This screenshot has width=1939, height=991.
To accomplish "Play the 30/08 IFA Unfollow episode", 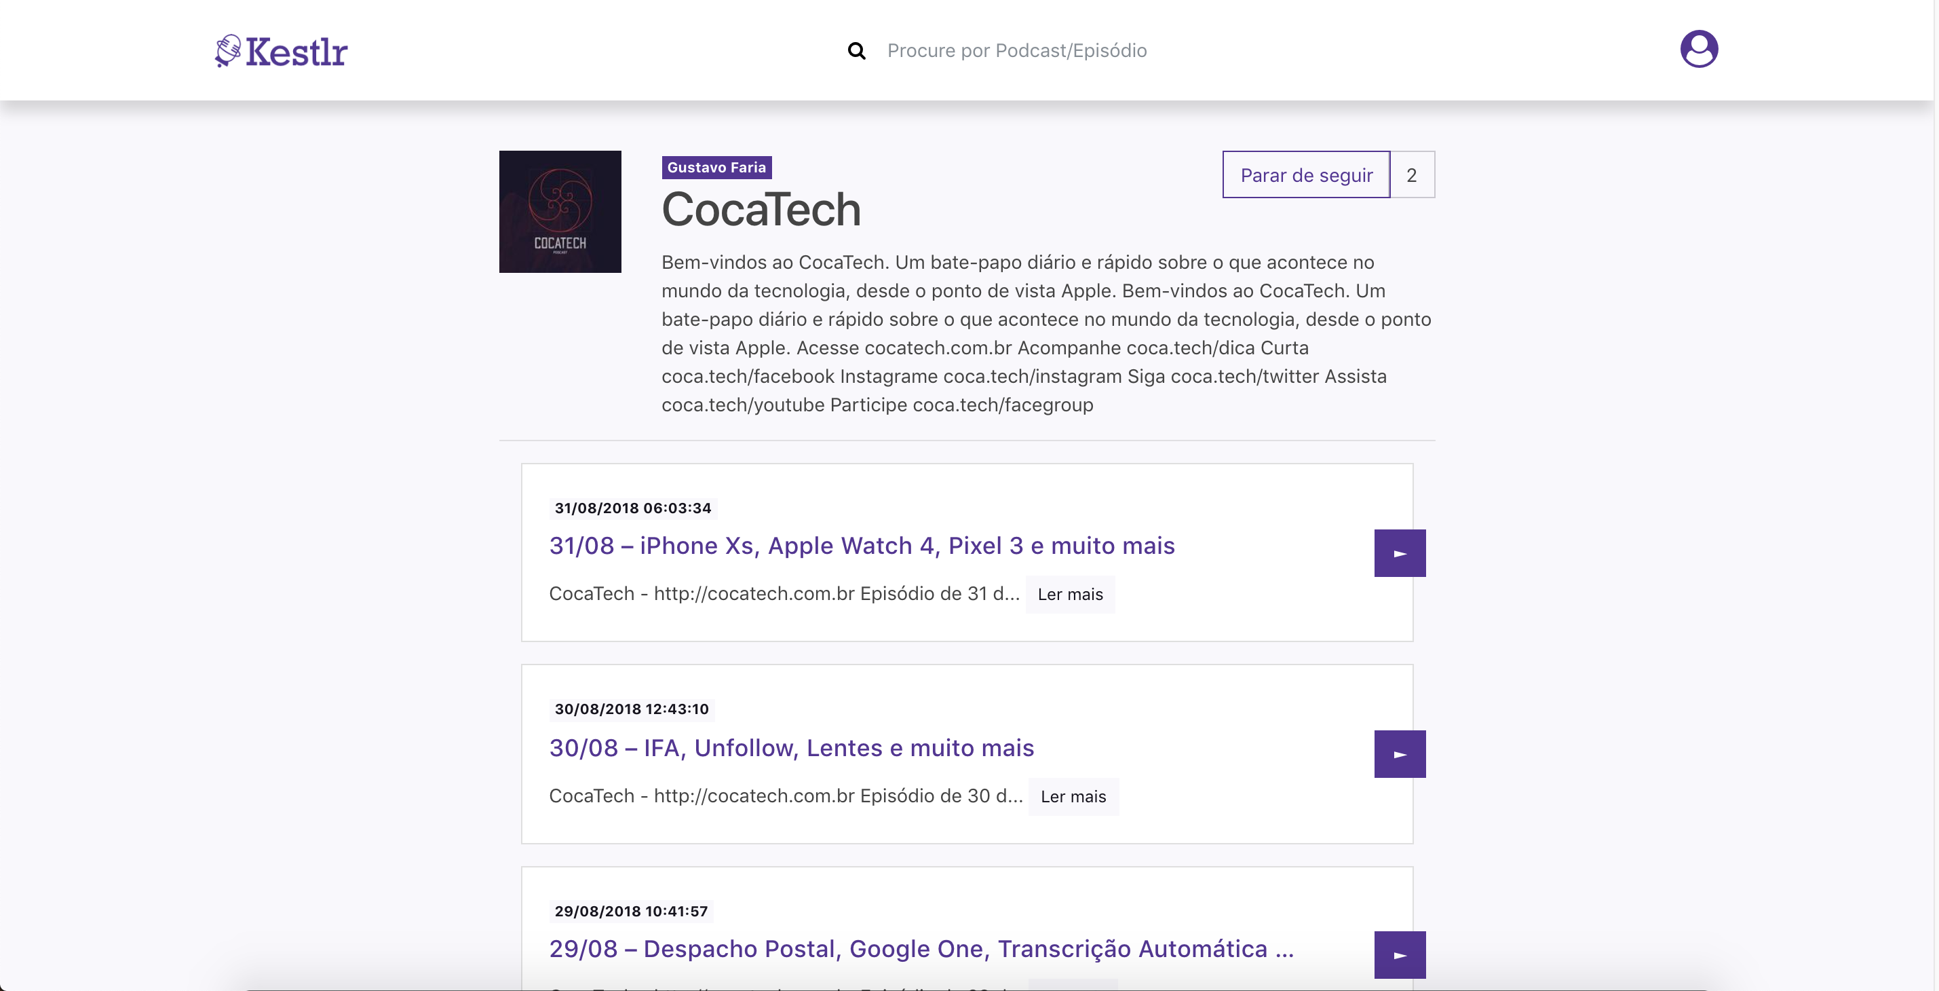I will pos(1400,754).
